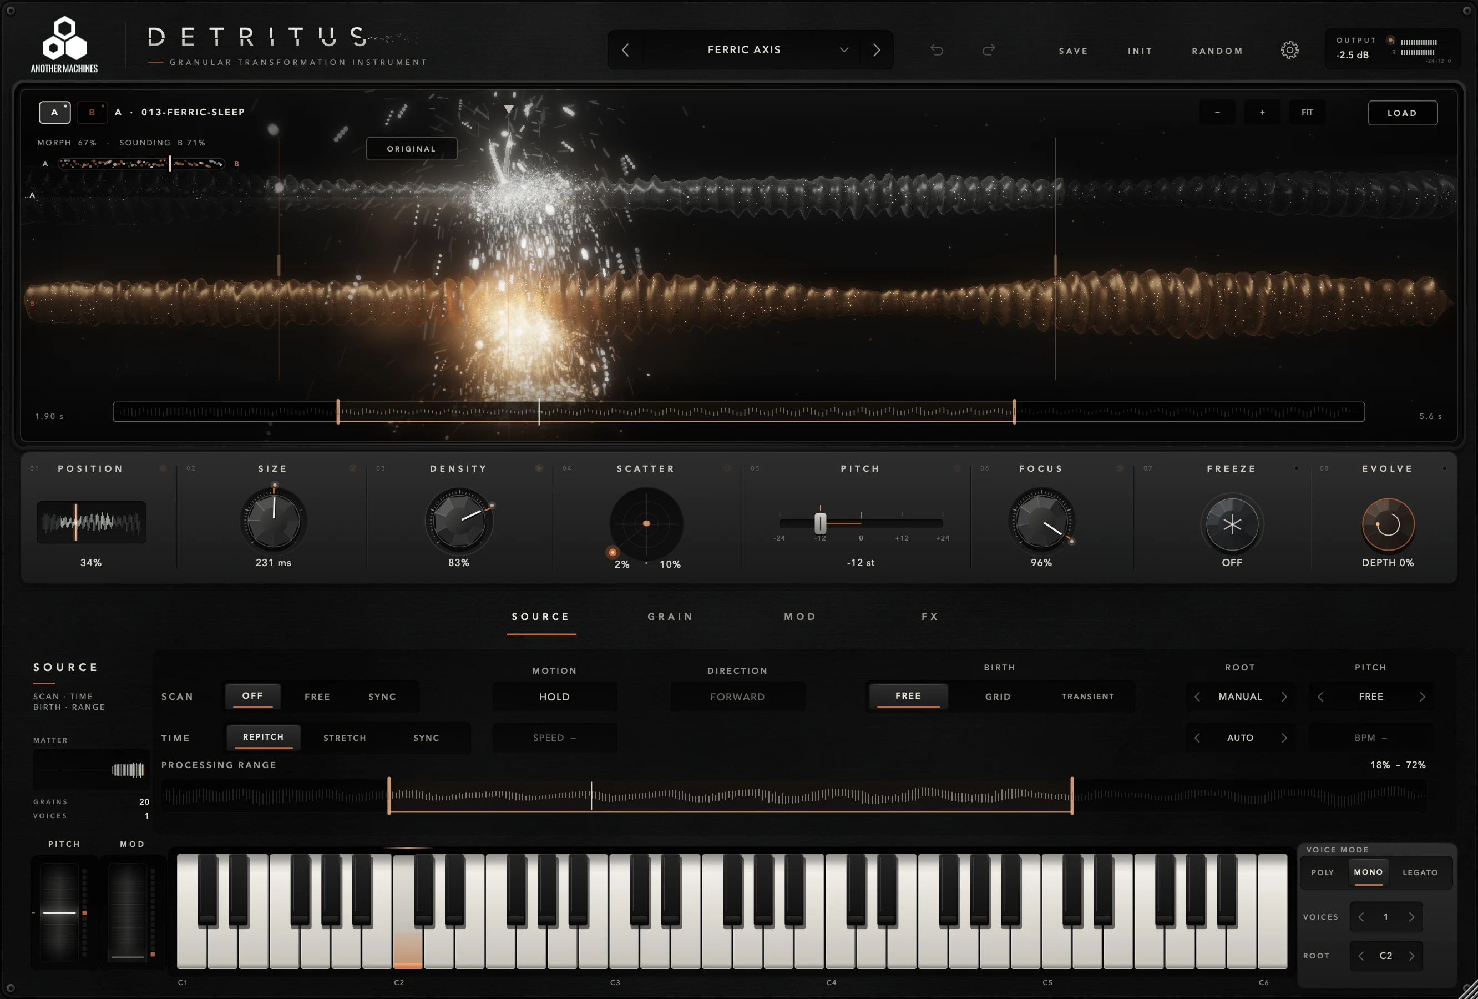Open the Direction FORWARD dropdown
The width and height of the screenshot is (1478, 999).
[x=738, y=697]
